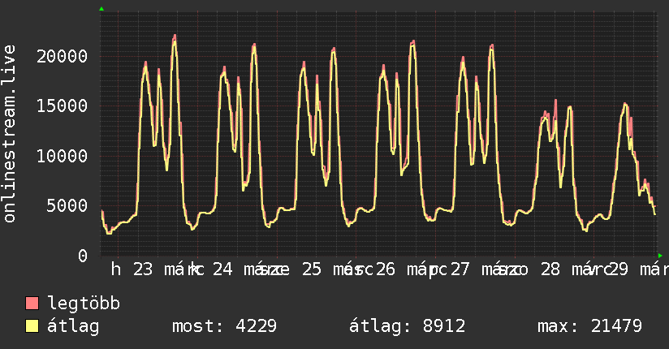
Task: Click the 5000 y-axis label
Action: pyautogui.click(x=67, y=205)
